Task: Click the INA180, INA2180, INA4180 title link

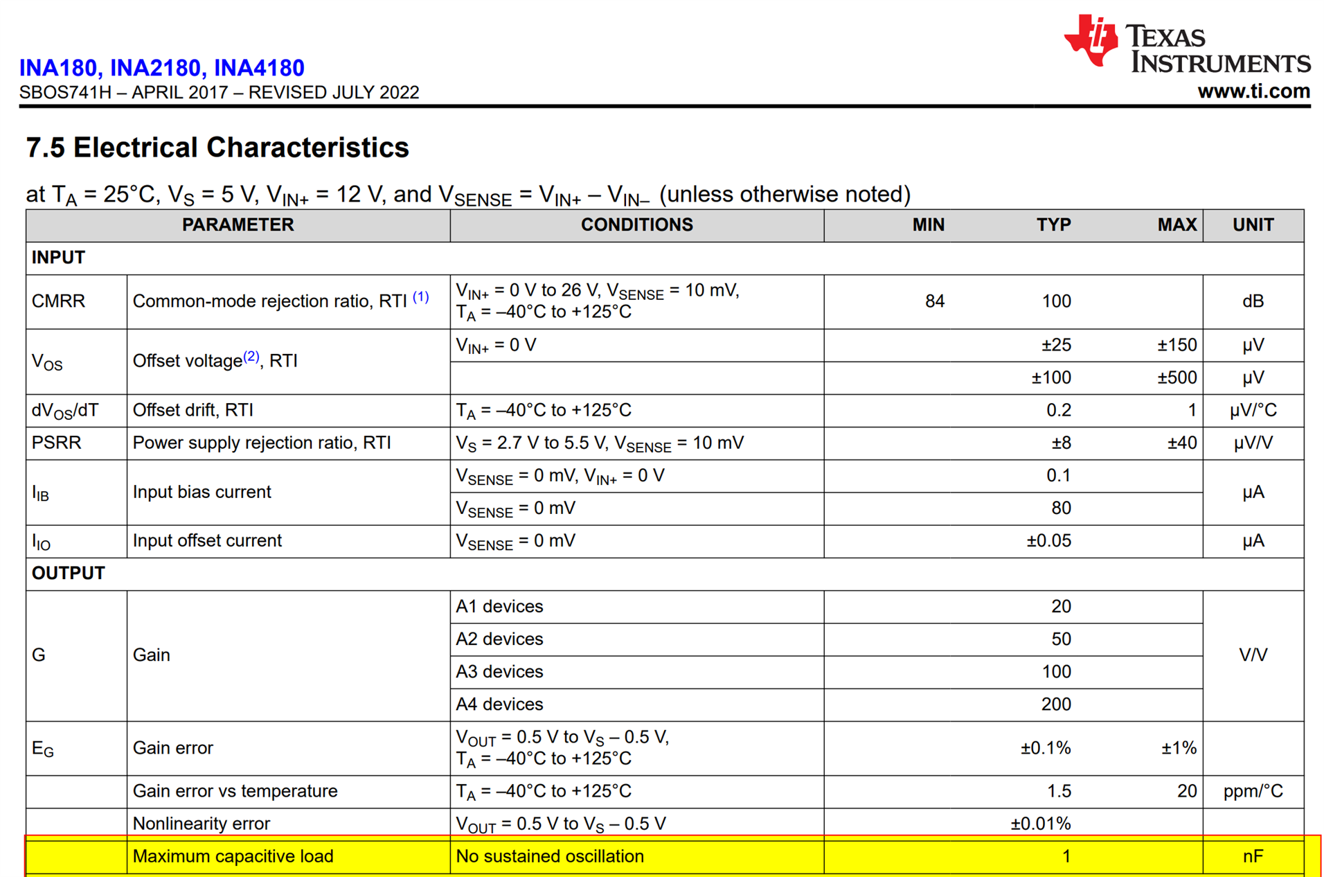Action: click(161, 68)
